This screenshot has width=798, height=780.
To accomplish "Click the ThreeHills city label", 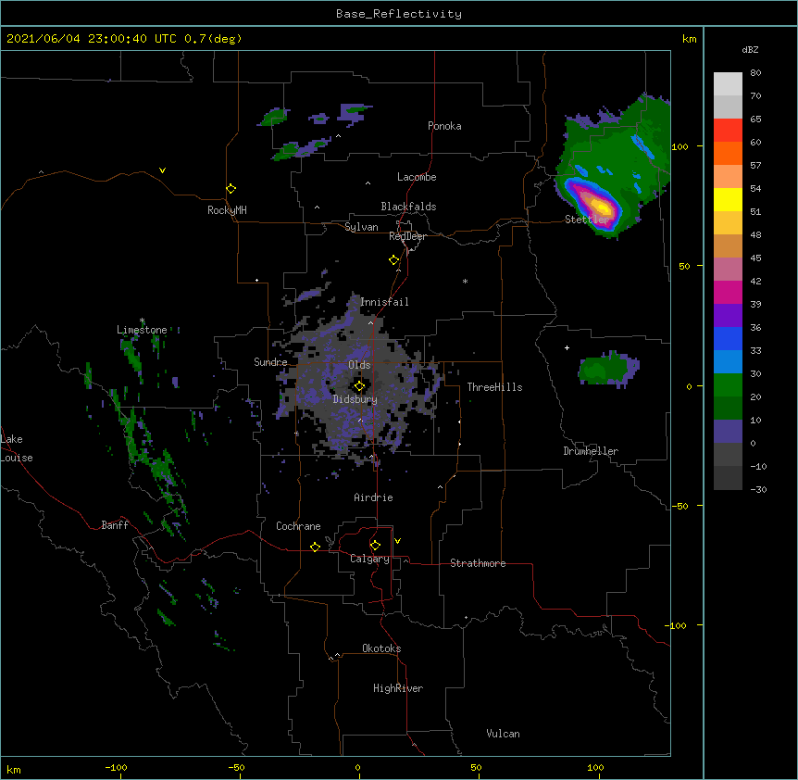I will coord(494,387).
